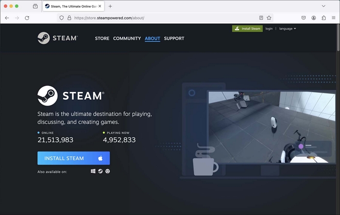Click the green Install Steam header button
The width and height of the screenshot is (340, 215).
click(x=247, y=29)
